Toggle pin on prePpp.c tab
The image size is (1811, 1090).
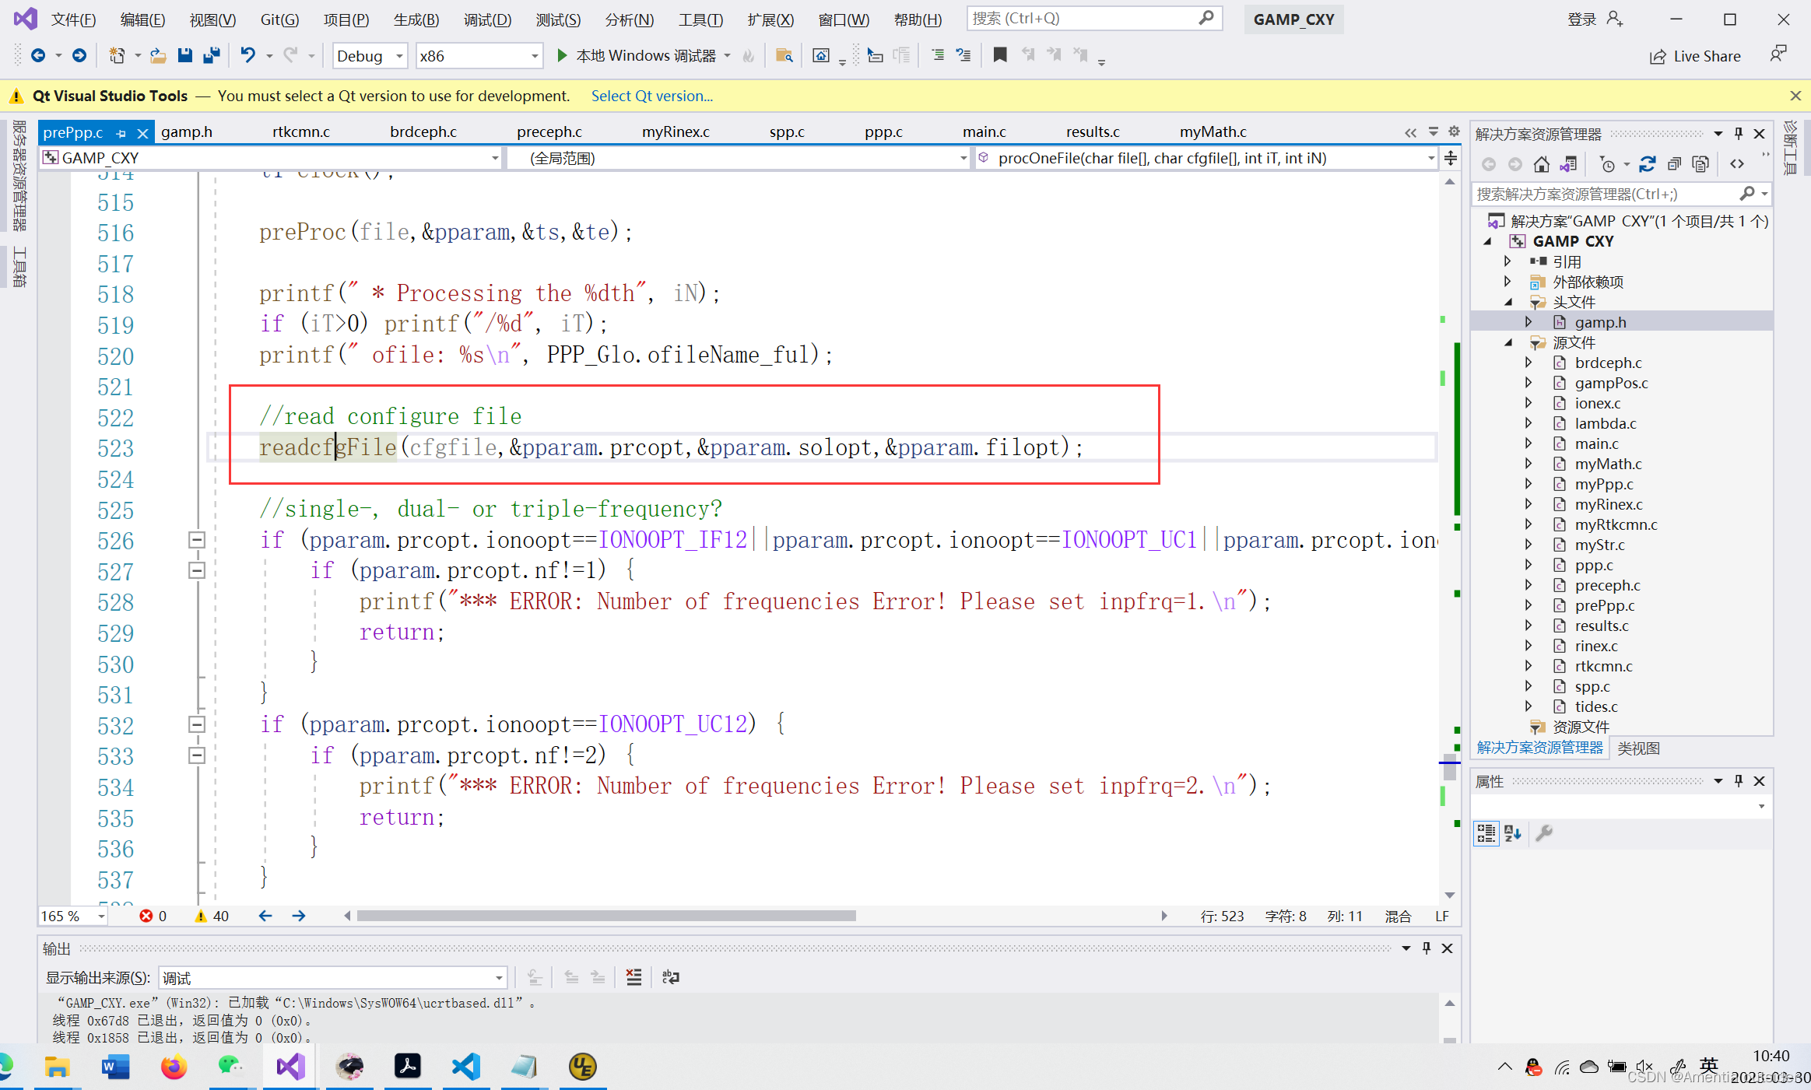pyautogui.click(x=121, y=133)
